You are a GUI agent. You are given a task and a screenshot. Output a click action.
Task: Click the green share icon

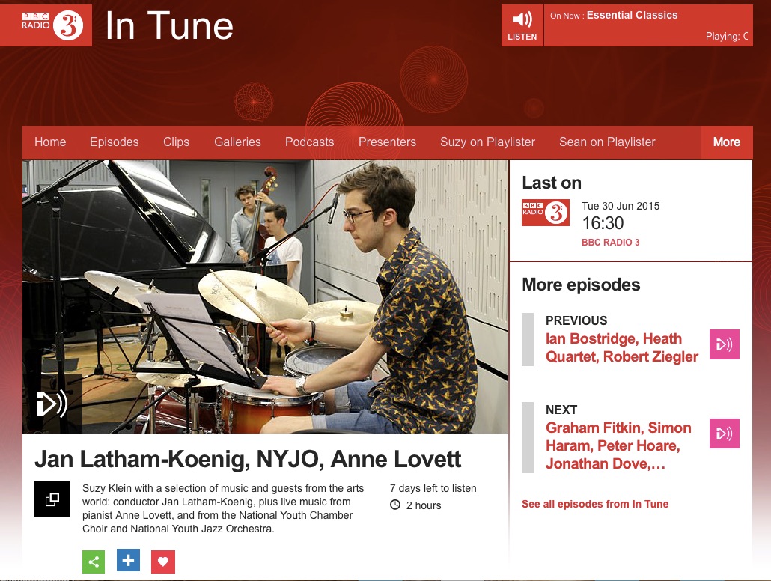94,562
